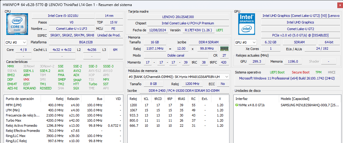The image size is (343, 143).
Task: Click the red VMX feature flag
Action: [26, 79]
